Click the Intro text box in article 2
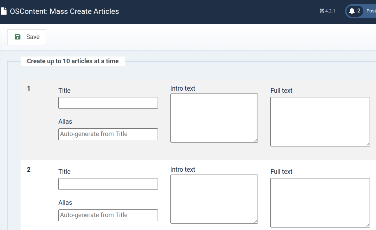The width and height of the screenshot is (376, 230). [x=214, y=199]
